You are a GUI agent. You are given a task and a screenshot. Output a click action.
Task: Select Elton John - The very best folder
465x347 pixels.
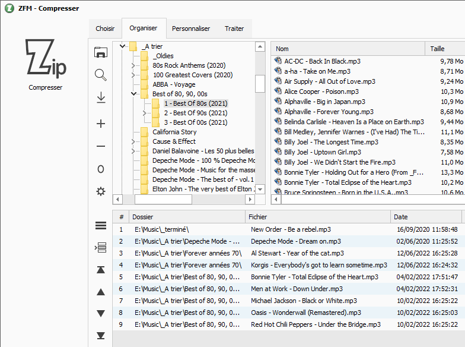pyautogui.click(x=203, y=189)
